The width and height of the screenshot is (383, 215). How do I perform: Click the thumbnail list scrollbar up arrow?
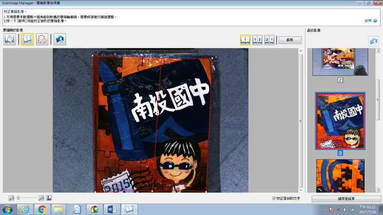(378, 51)
